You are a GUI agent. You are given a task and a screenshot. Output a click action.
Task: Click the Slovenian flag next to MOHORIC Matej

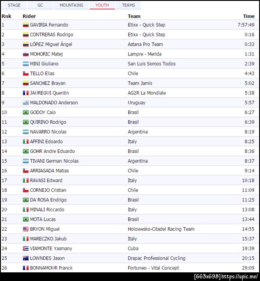(26, 54)
